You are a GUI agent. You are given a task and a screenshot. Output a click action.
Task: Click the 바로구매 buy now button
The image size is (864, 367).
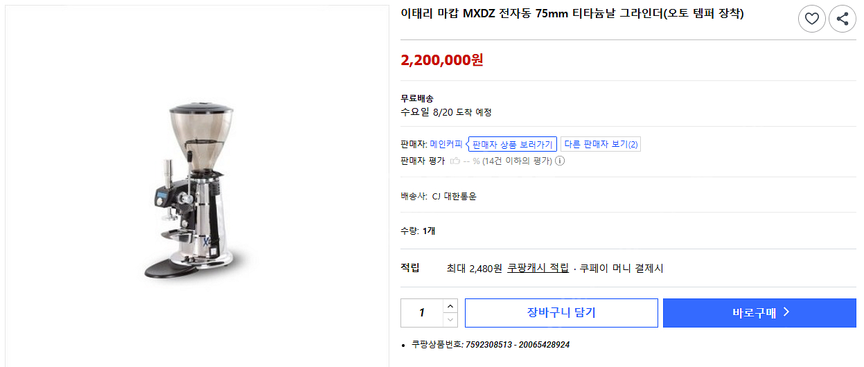point(759,313)
